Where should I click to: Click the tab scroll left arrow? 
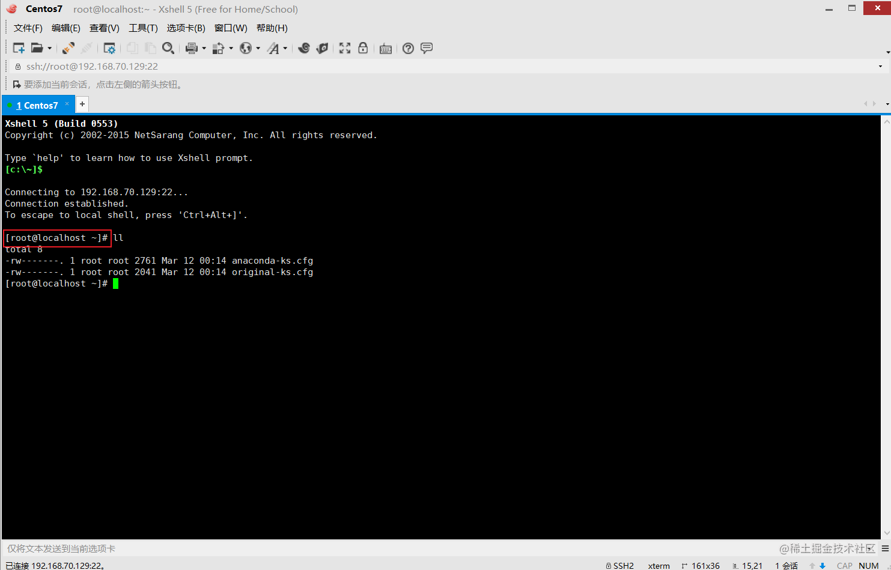click(866, 104)
